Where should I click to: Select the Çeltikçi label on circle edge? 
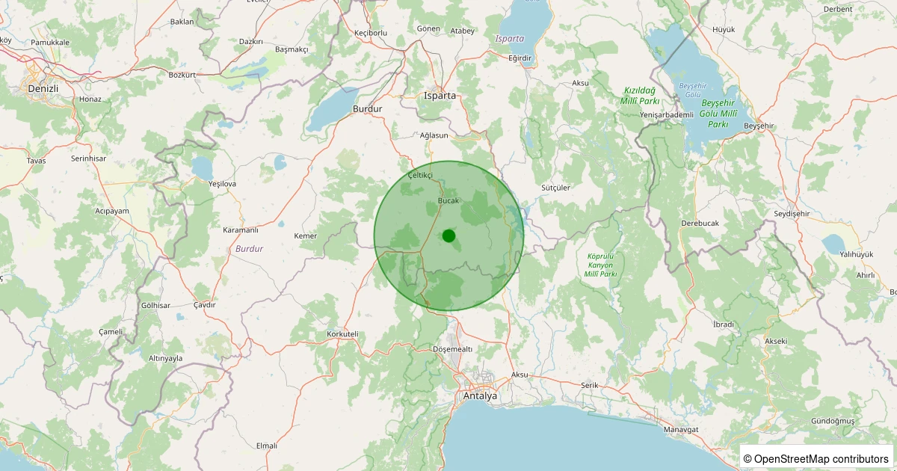[x=420, y=175]
